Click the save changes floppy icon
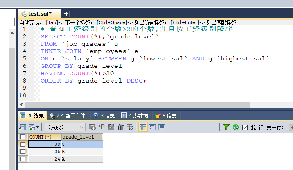 coord(111,127)
